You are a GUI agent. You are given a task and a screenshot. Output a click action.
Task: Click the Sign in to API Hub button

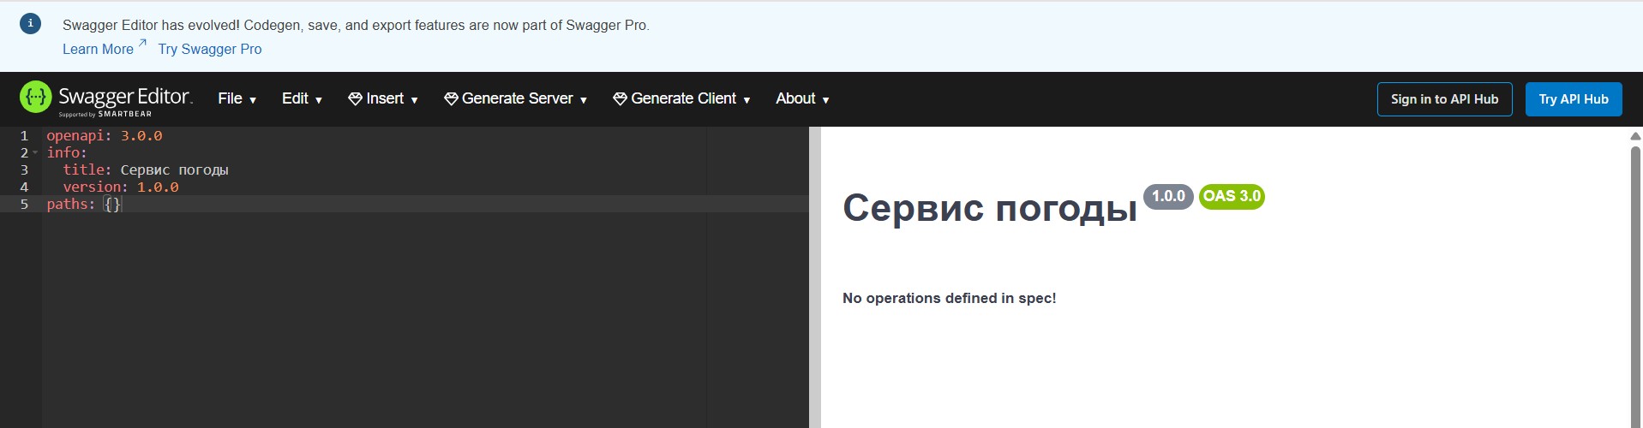[x=1444, y=99]
